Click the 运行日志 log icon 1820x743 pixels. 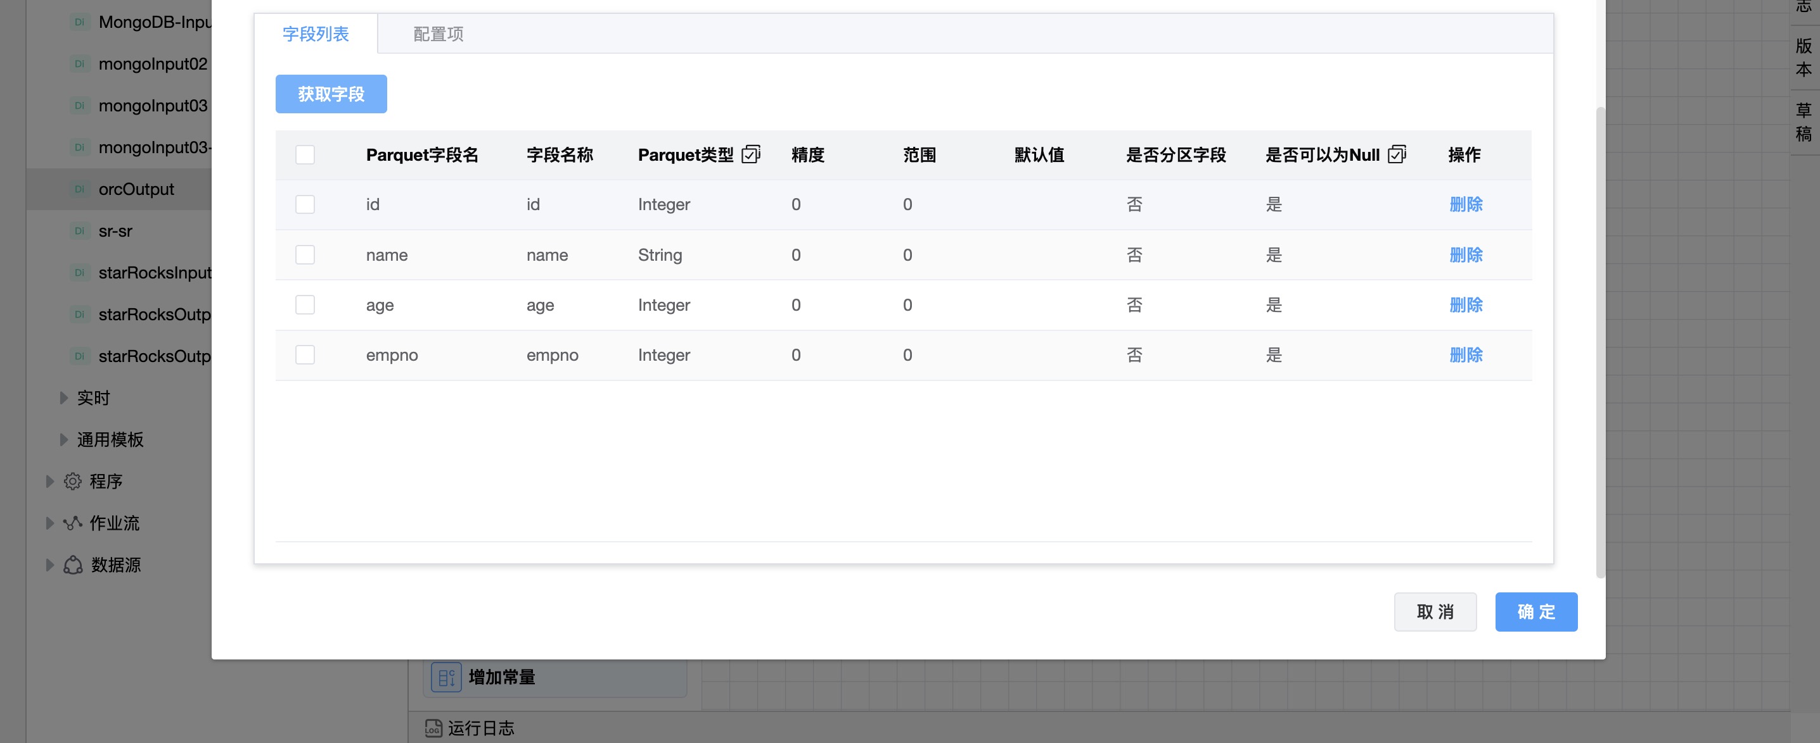(433, 727)
